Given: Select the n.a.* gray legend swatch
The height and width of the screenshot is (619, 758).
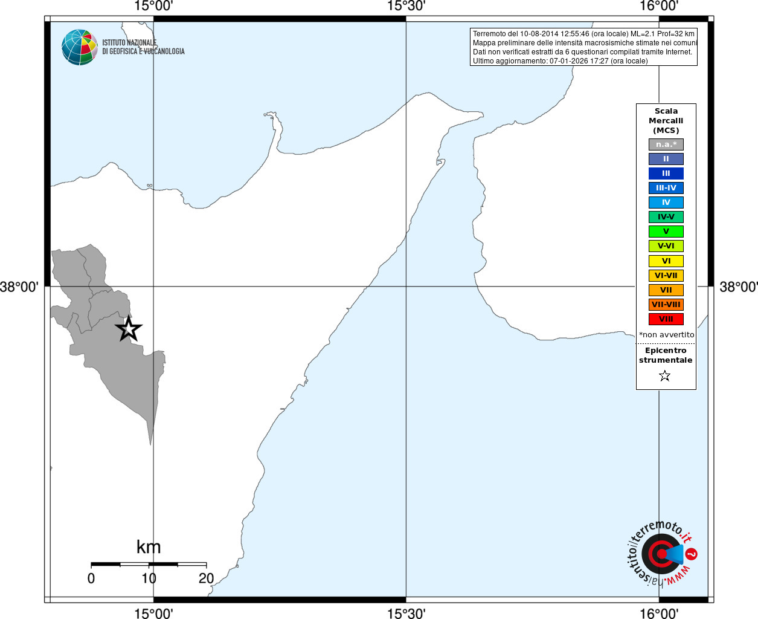Looking at the screenshot, I should (666, 144).
